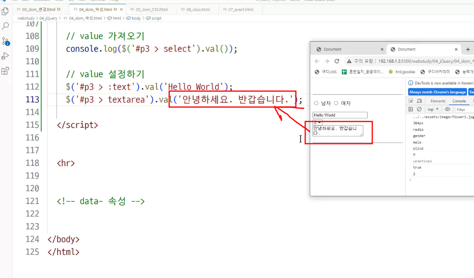Open the Search view in activity bar
This screenshot has width=474, height=278.
point(5,26)
